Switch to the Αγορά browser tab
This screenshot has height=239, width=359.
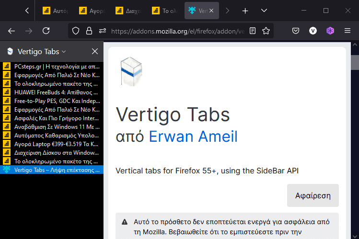click(x=92, y=11)
